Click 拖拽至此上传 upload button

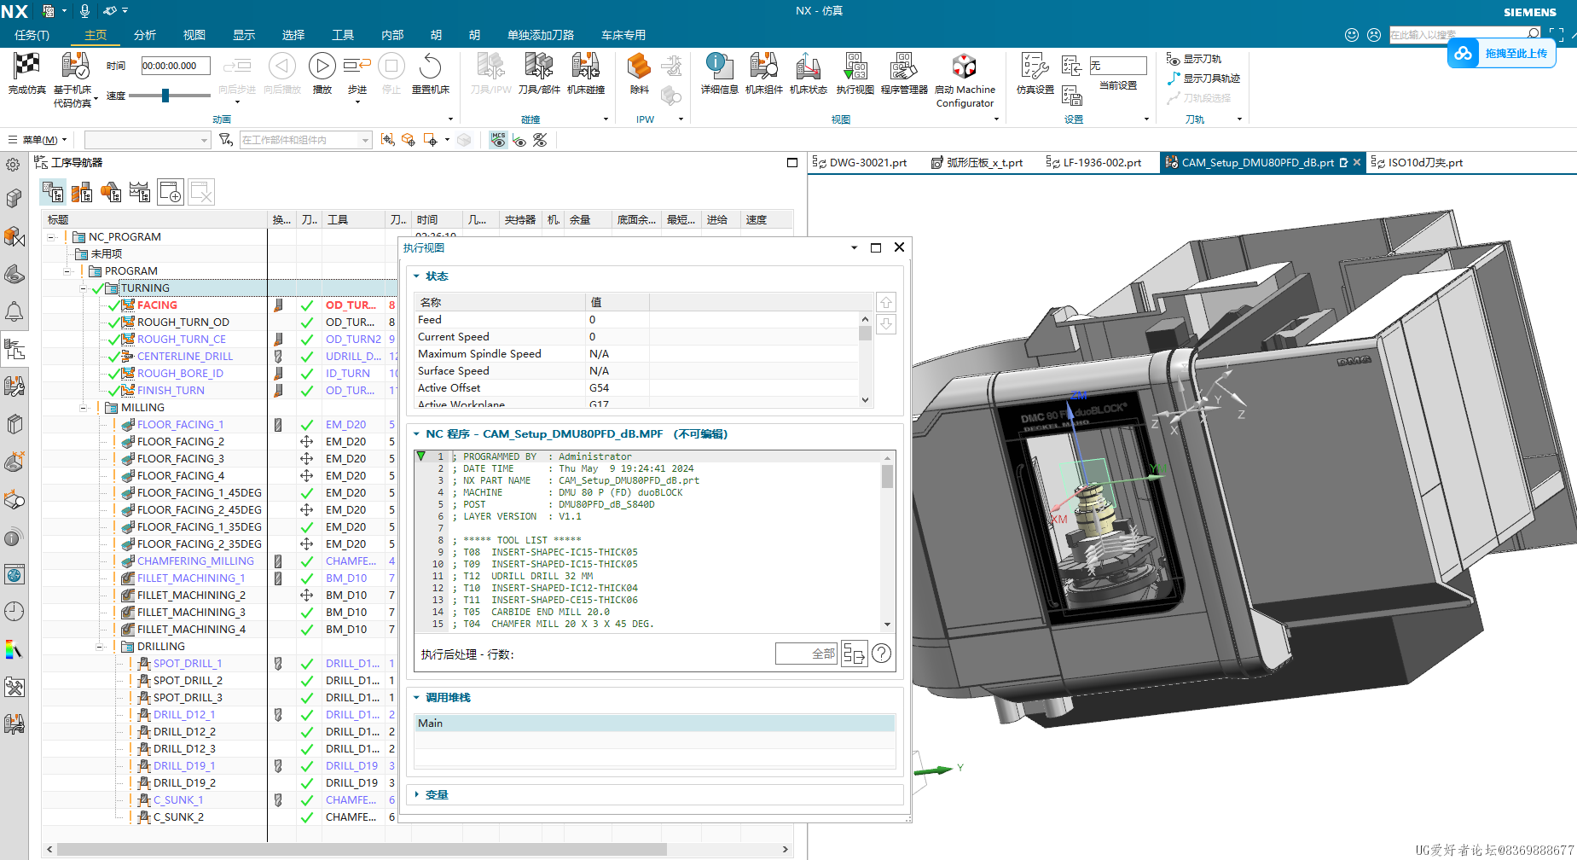(x=1503, y=54)
